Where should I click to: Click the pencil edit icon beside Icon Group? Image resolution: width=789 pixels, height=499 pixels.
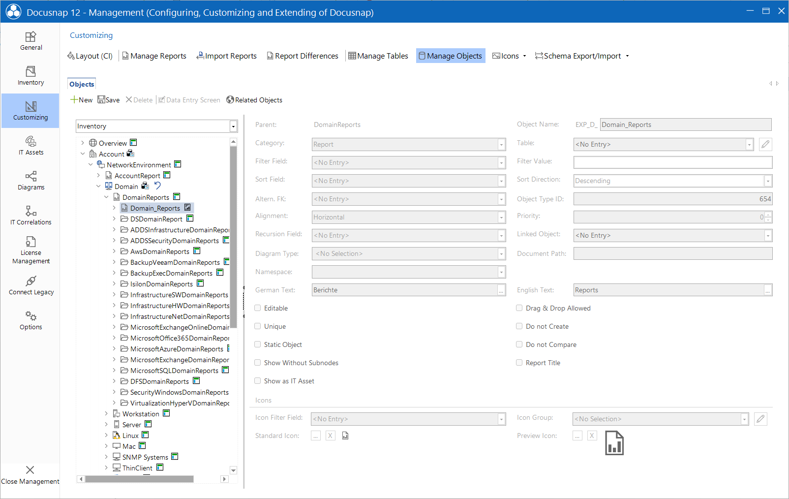coord(760,419)
